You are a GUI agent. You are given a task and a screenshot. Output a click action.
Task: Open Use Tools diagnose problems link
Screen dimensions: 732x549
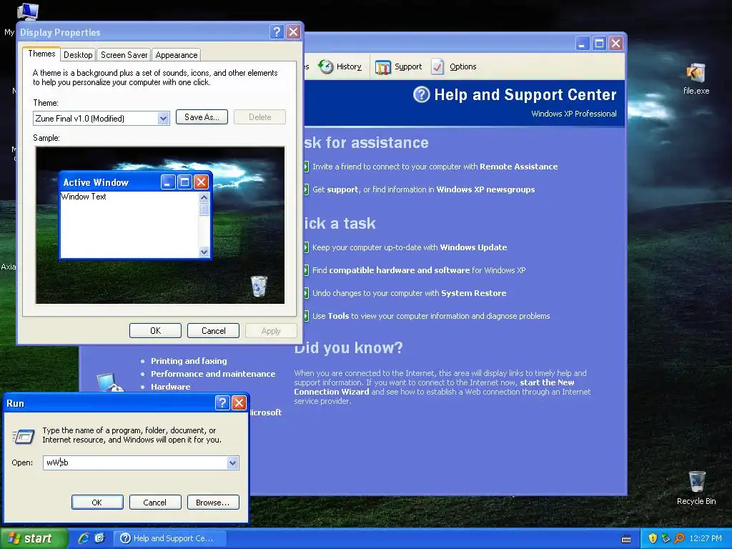tap(431, 316)
